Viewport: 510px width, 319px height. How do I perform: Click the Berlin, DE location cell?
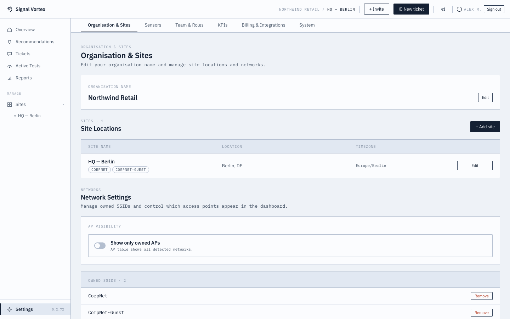click(x=232, y=166)
